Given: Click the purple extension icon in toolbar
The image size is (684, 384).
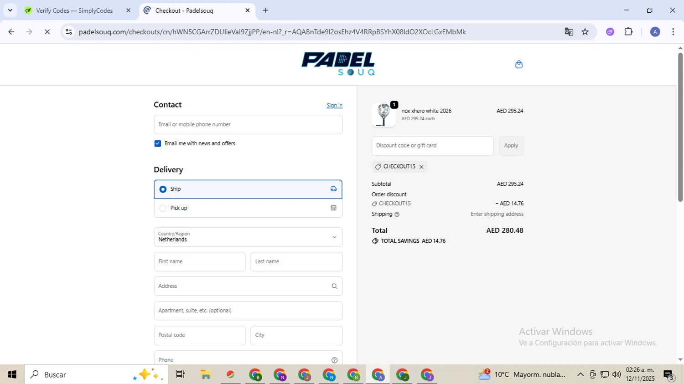Looking at the screenshot, I should click(610, 32).
